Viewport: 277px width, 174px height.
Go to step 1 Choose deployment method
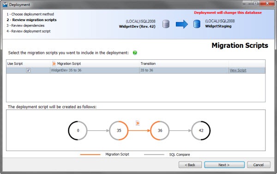point(30,14)
